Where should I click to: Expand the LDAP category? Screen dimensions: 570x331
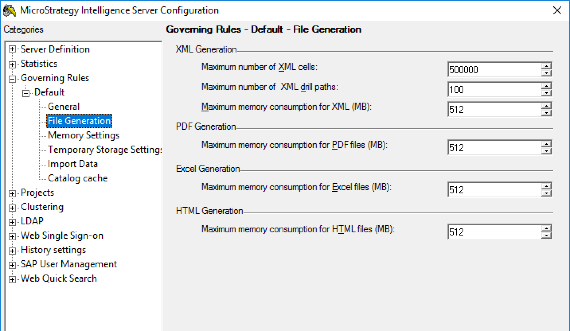click(x=12, y=221)
